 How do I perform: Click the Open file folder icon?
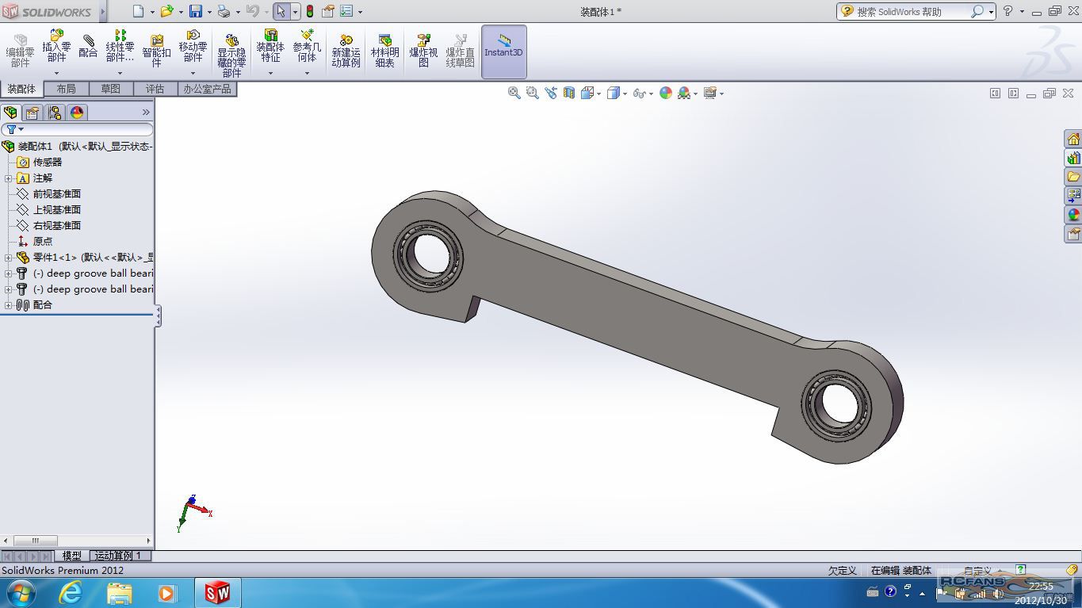[x=166, y=11]
